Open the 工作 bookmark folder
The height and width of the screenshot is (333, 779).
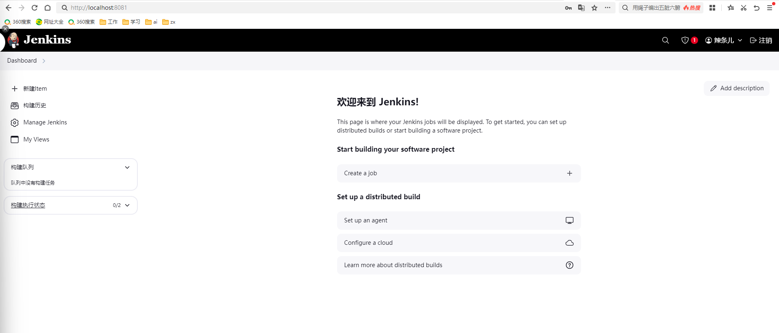(109, 22)
